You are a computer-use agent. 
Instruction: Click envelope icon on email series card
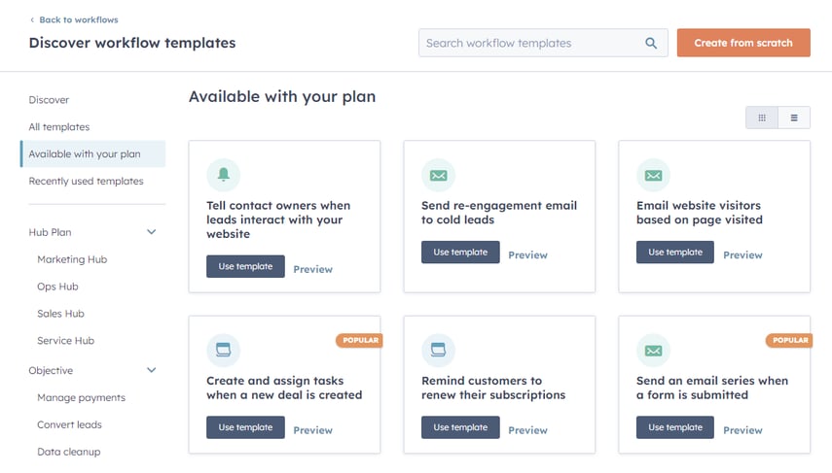pyautogui.click(x=653, y=350)
